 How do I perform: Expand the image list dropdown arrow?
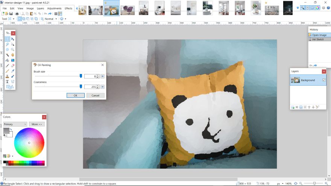coord(298,8)
